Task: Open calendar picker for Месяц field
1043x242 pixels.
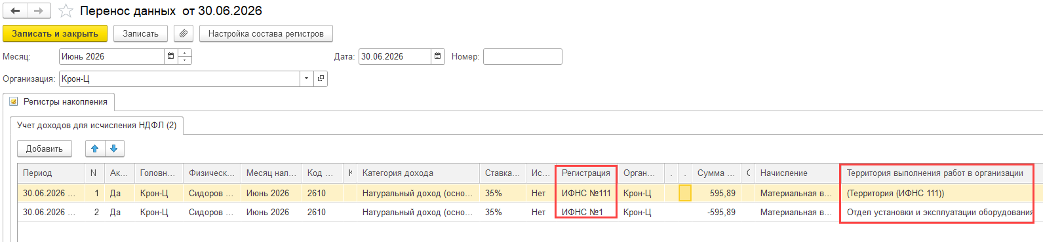Action: pyautogui.click(x=170, y=56)
